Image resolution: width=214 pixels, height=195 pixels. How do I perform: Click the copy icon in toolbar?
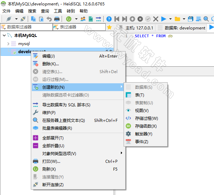point(34,19)
